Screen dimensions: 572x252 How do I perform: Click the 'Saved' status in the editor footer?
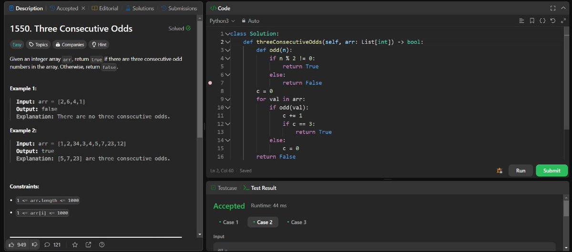[x=245, y=171]
